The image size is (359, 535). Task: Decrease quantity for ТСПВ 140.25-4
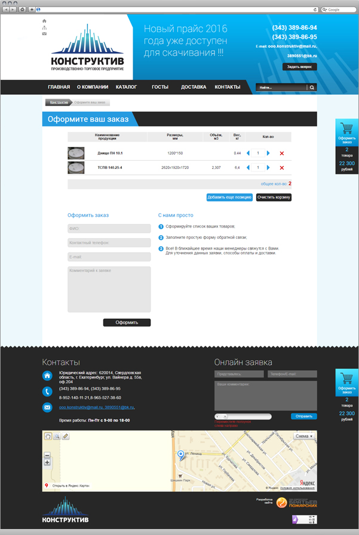[248, 168]
